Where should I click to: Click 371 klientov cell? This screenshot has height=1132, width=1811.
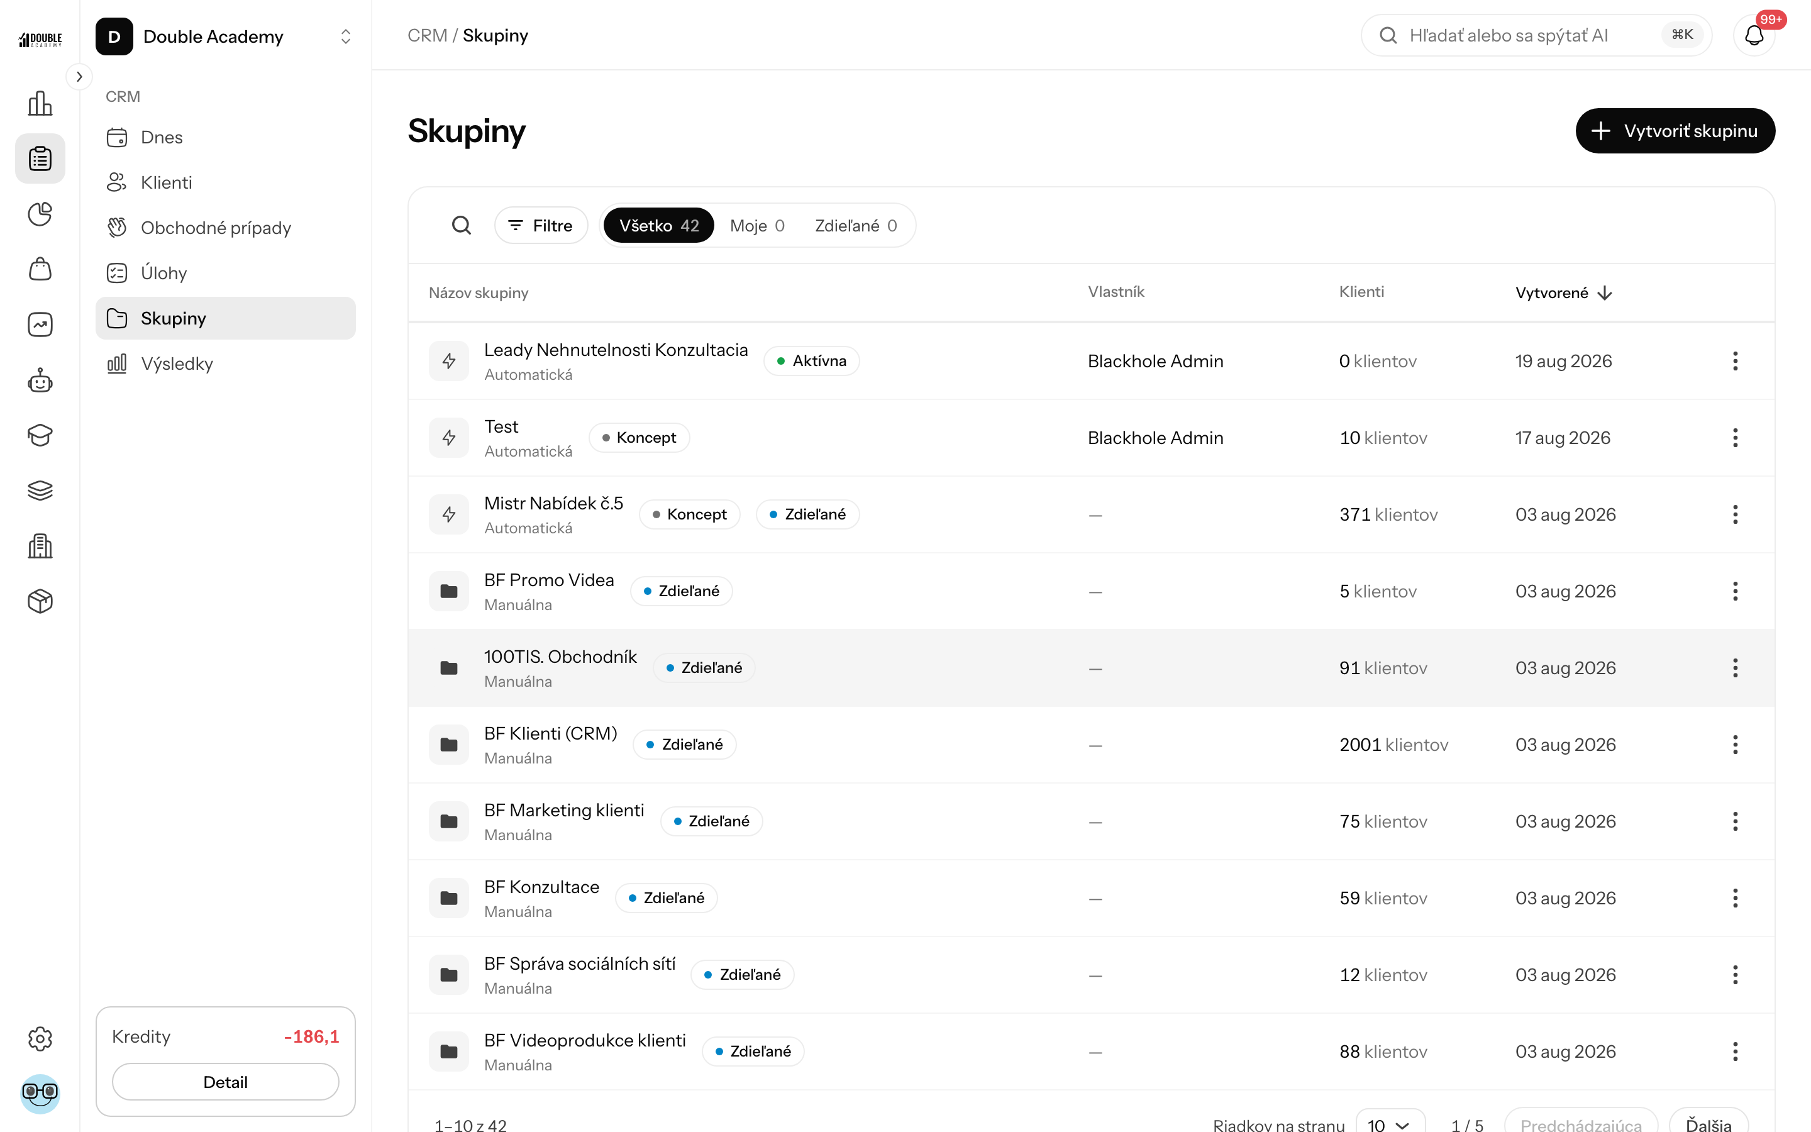(x=1388, y=514)
